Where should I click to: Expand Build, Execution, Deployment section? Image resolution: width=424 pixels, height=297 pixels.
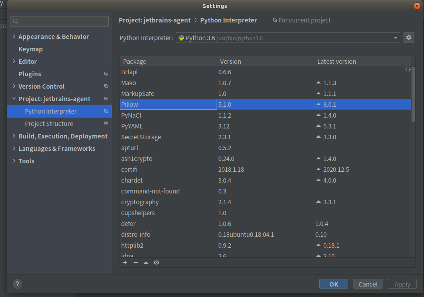[x=14, y=136]
